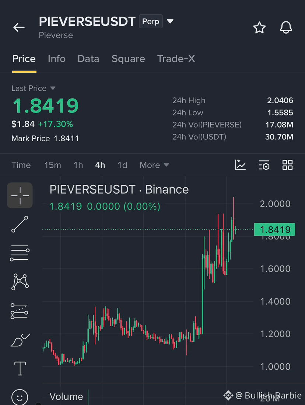Screen dimensions: 305x405
Task: Add PIEVERSEUSDT to favorites with star
Action: click(259, 27)
